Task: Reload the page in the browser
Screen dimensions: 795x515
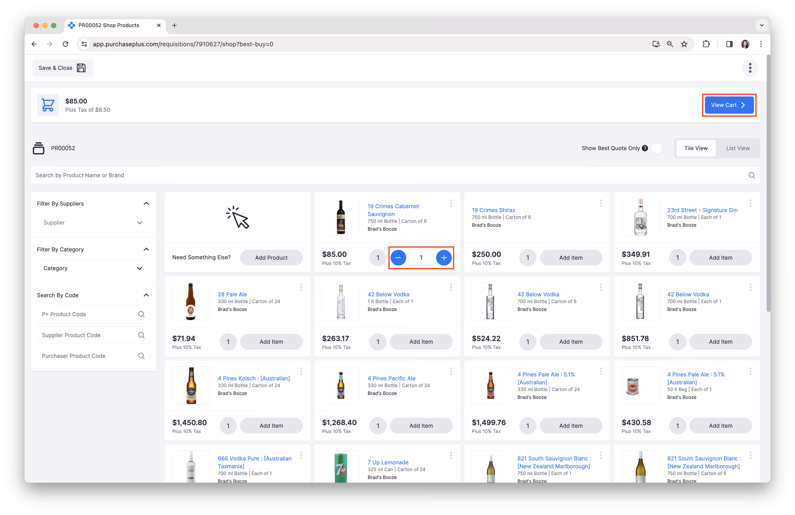Action: [x=65, y=44]
